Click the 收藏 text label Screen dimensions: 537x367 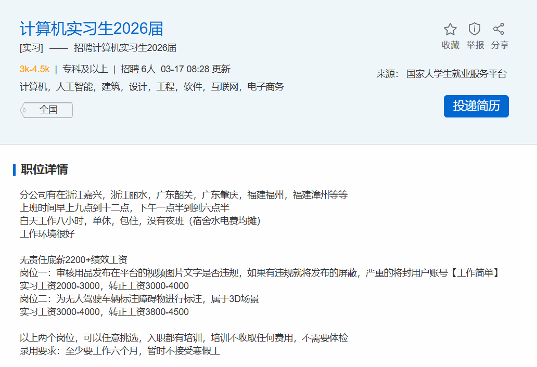[450, 45]
